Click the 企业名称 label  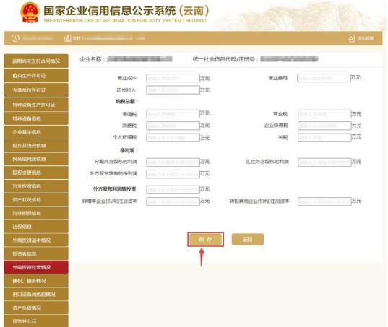pyautogui.click(x=92, y=59)
